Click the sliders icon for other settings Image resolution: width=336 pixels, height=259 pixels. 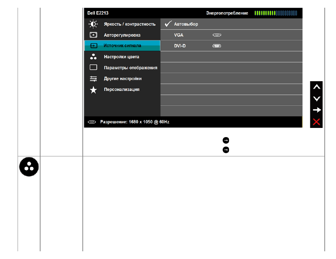pos(93,79)
